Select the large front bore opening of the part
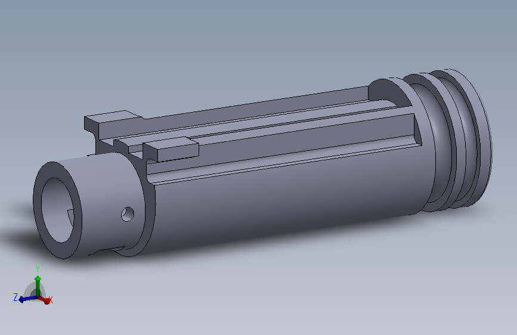517x335 pixels. [x=57, y=210]
